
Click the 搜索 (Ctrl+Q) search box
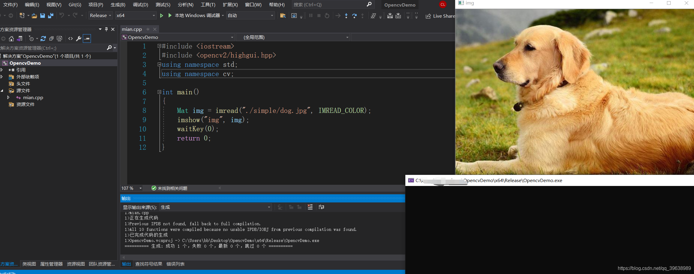(333, 4)
